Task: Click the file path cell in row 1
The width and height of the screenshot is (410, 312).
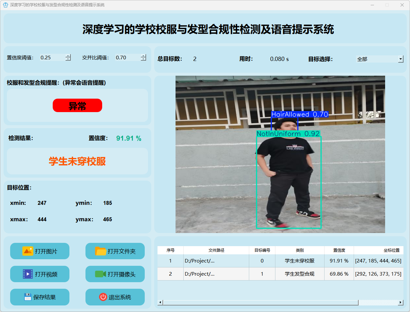Action: (216, 261)
